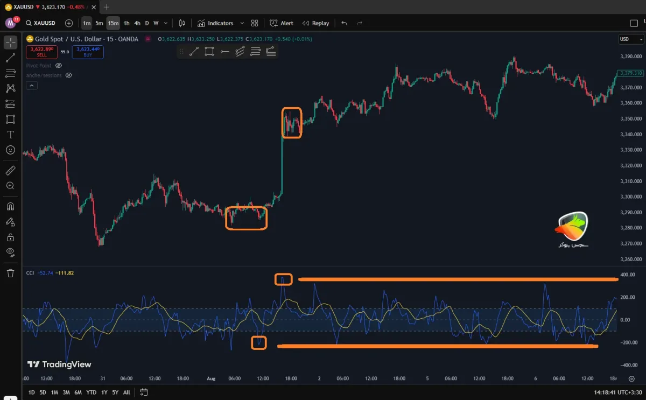
Task: Toggle lock all drawings
Action: 10,237
